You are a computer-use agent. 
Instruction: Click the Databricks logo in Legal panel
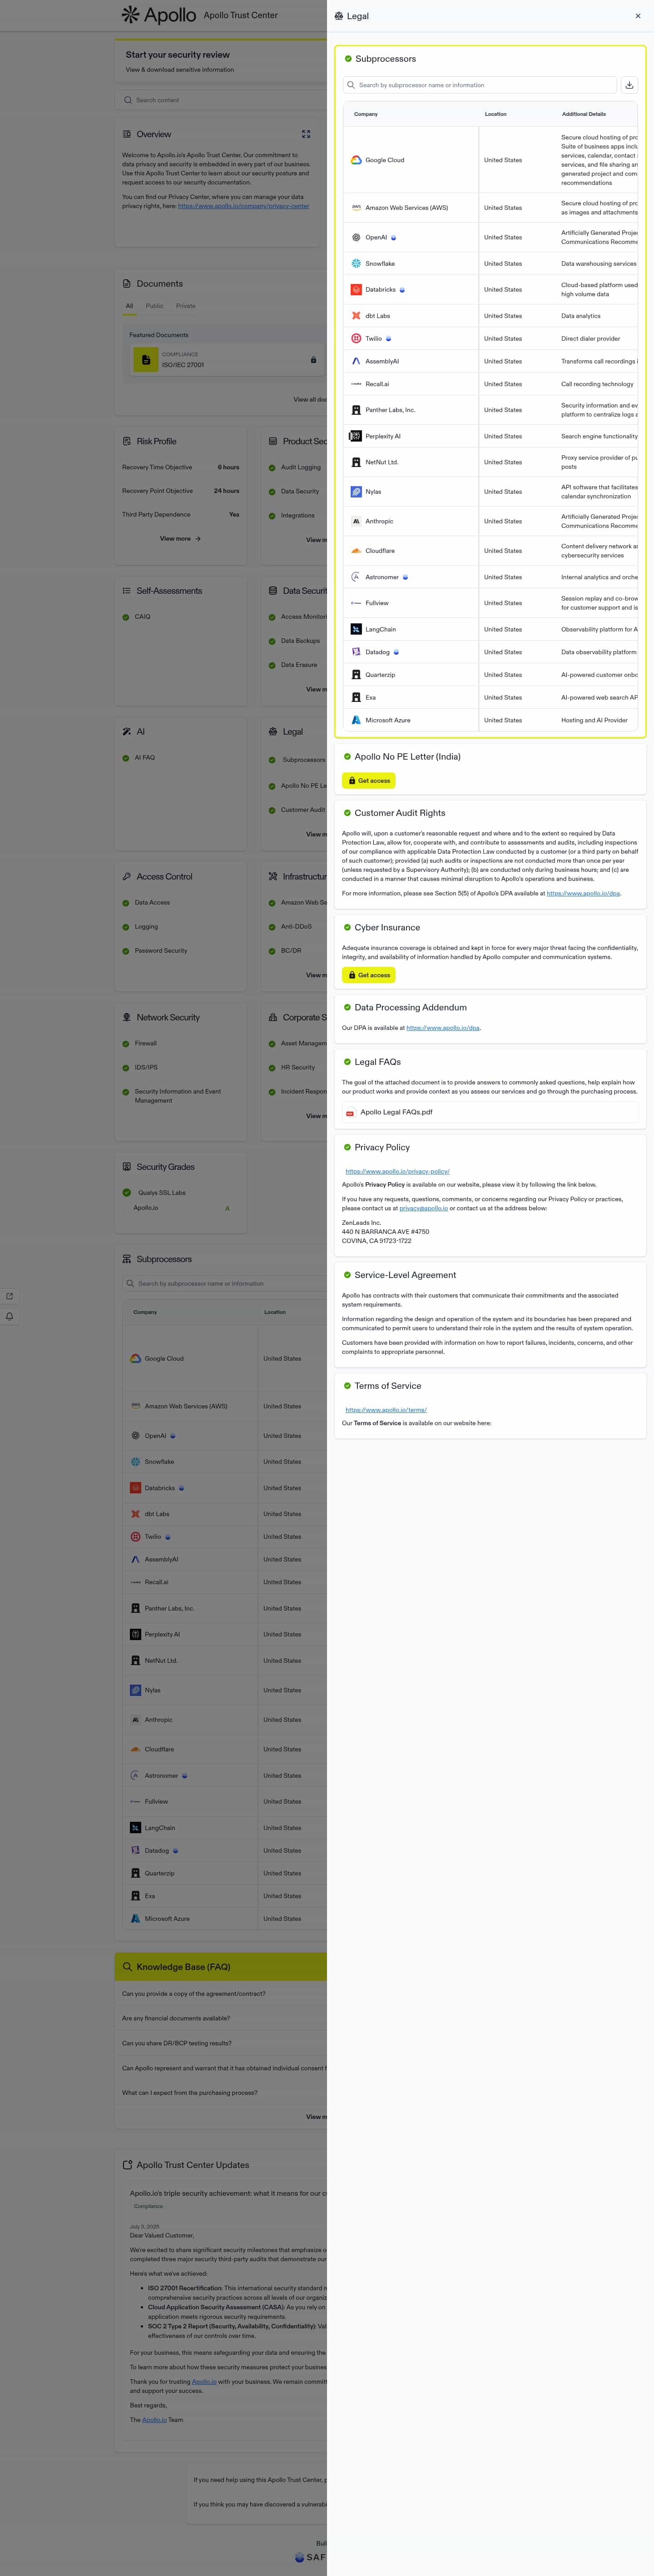[356, 290]
